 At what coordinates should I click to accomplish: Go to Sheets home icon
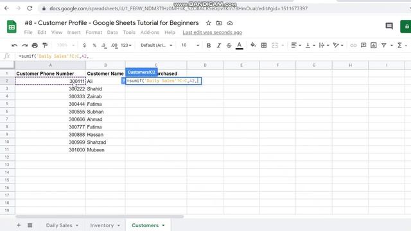(12, 26)
